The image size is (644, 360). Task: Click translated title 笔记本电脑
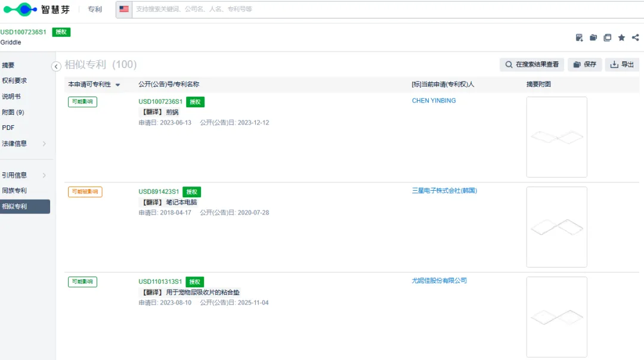(x=181, y=203)
